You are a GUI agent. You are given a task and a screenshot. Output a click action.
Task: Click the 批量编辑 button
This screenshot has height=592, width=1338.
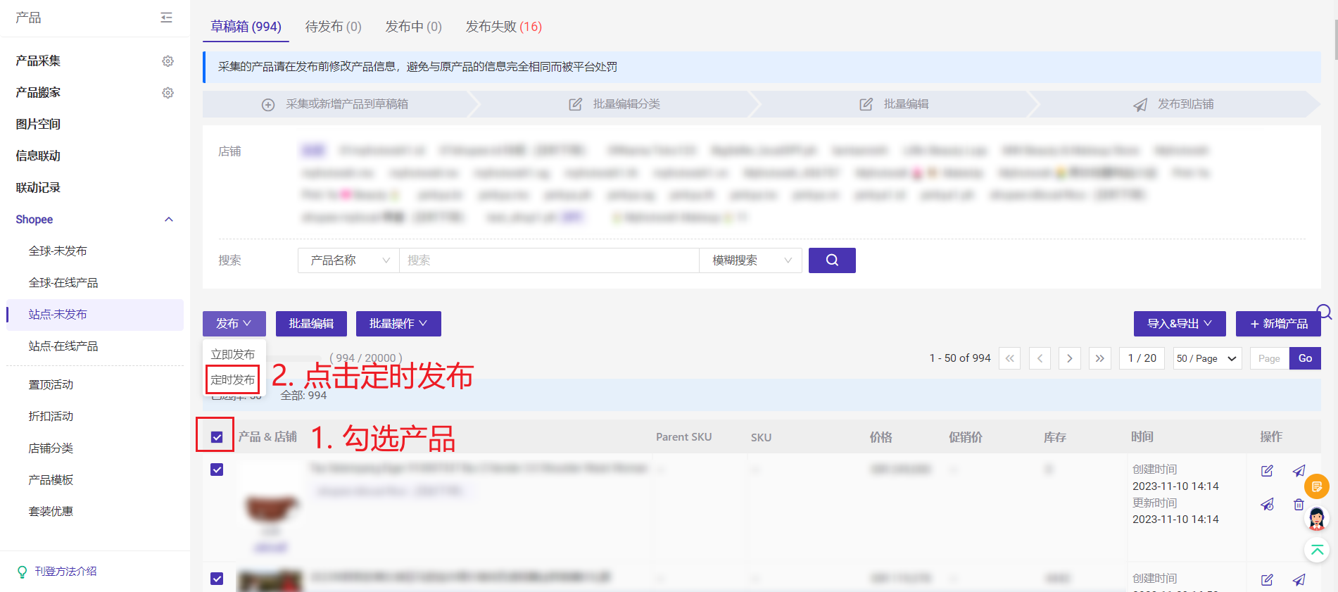[x=311, y=324]
